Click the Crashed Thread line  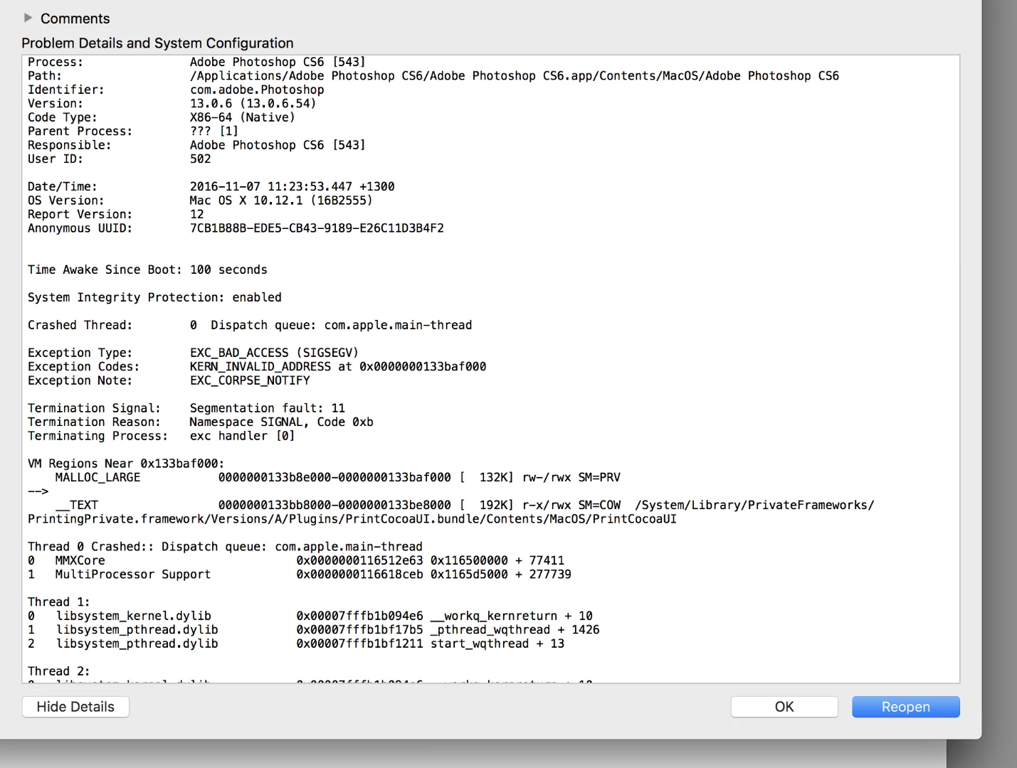[250, 326]
